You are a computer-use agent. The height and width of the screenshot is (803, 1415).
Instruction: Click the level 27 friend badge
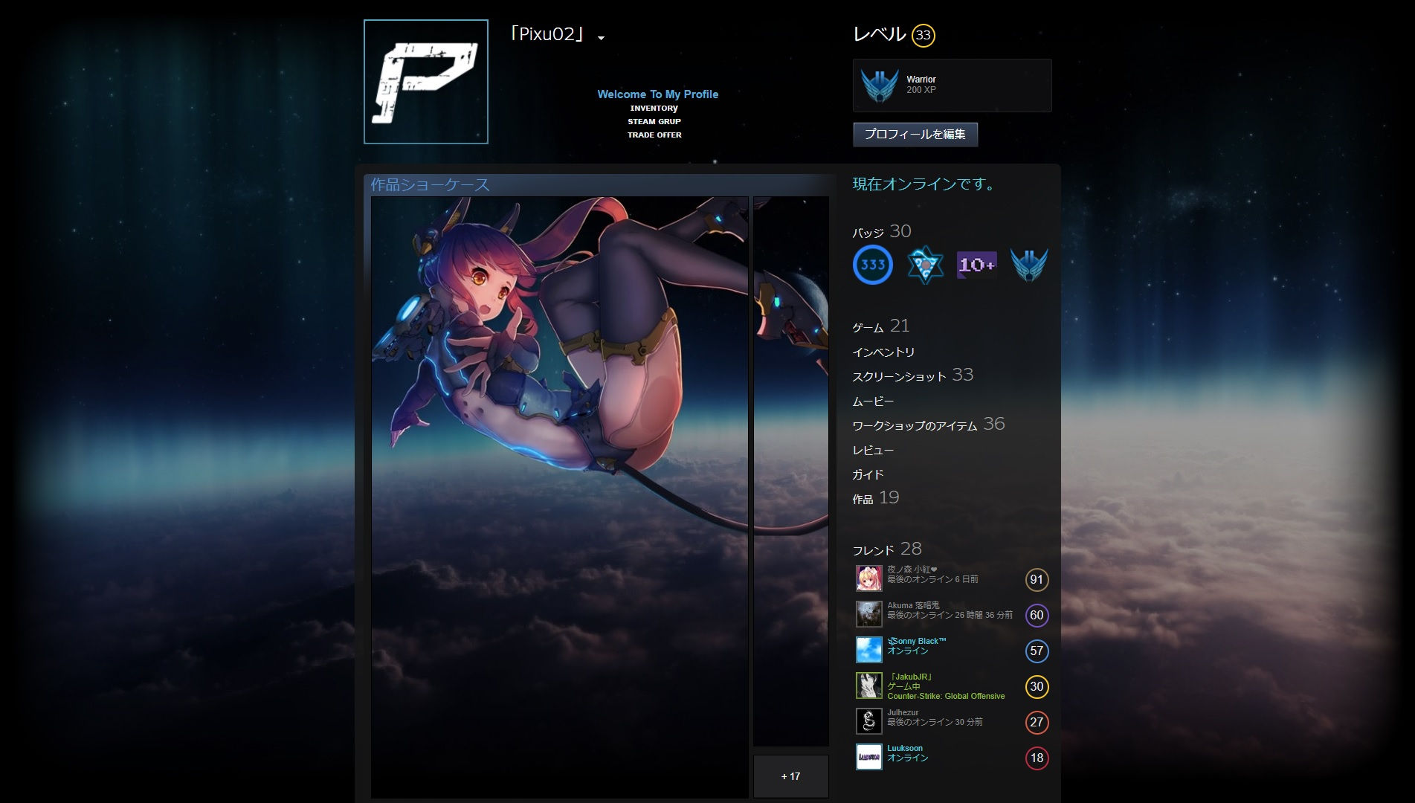point(1037,722)
